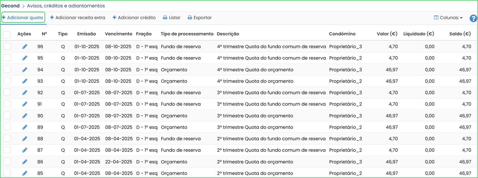Click Orçamento in entry Nº 90 row

pos(174,116)
